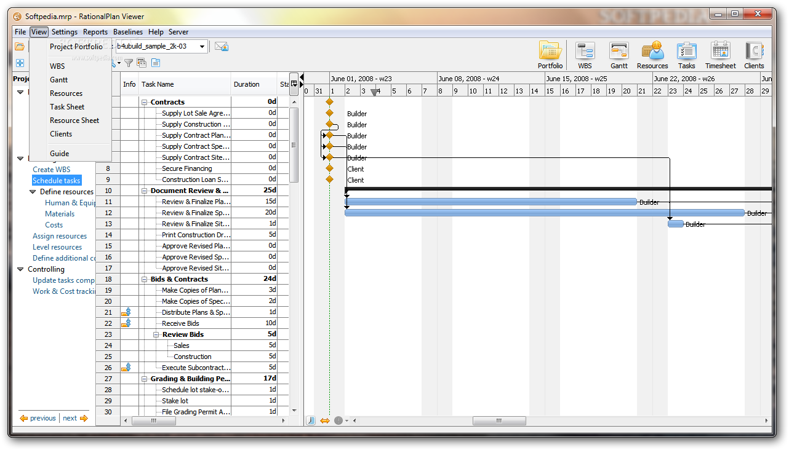The image size is (789, 450).
Task: Open the Help menu
Action: [x=156, y=32]
